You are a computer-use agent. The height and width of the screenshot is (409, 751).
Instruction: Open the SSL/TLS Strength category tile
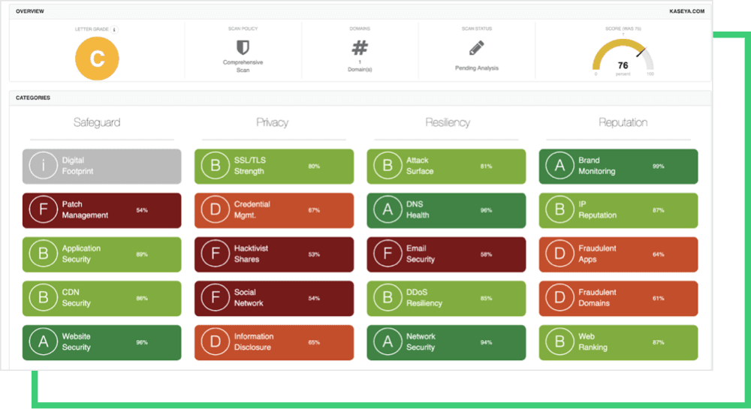click(274, 166)
